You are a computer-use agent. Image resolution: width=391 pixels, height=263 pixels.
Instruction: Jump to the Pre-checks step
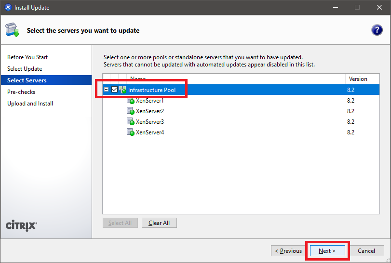(x=21, y=92)
